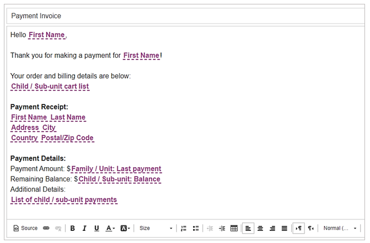Expand the font Size dropdown
Screen dimensions: 370x243
coord(155,228)
